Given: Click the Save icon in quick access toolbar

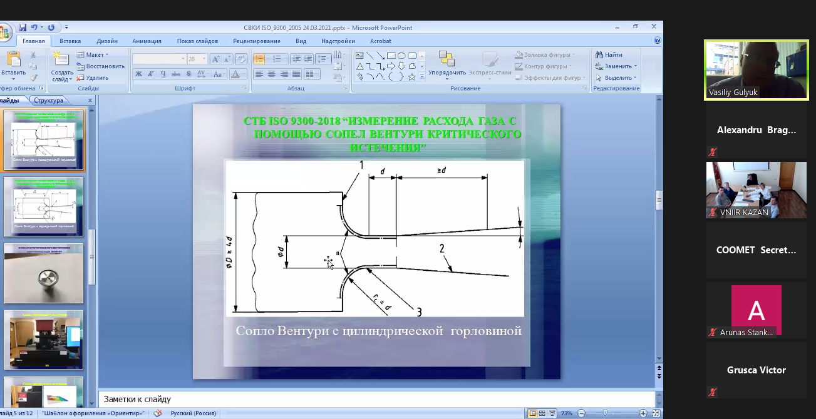Looking at the screenshot, I should (23, 28).
